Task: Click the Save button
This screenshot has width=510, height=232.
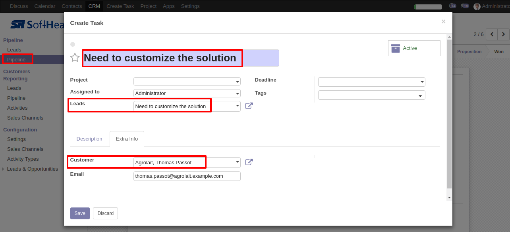Action: (x=80, y=213)
